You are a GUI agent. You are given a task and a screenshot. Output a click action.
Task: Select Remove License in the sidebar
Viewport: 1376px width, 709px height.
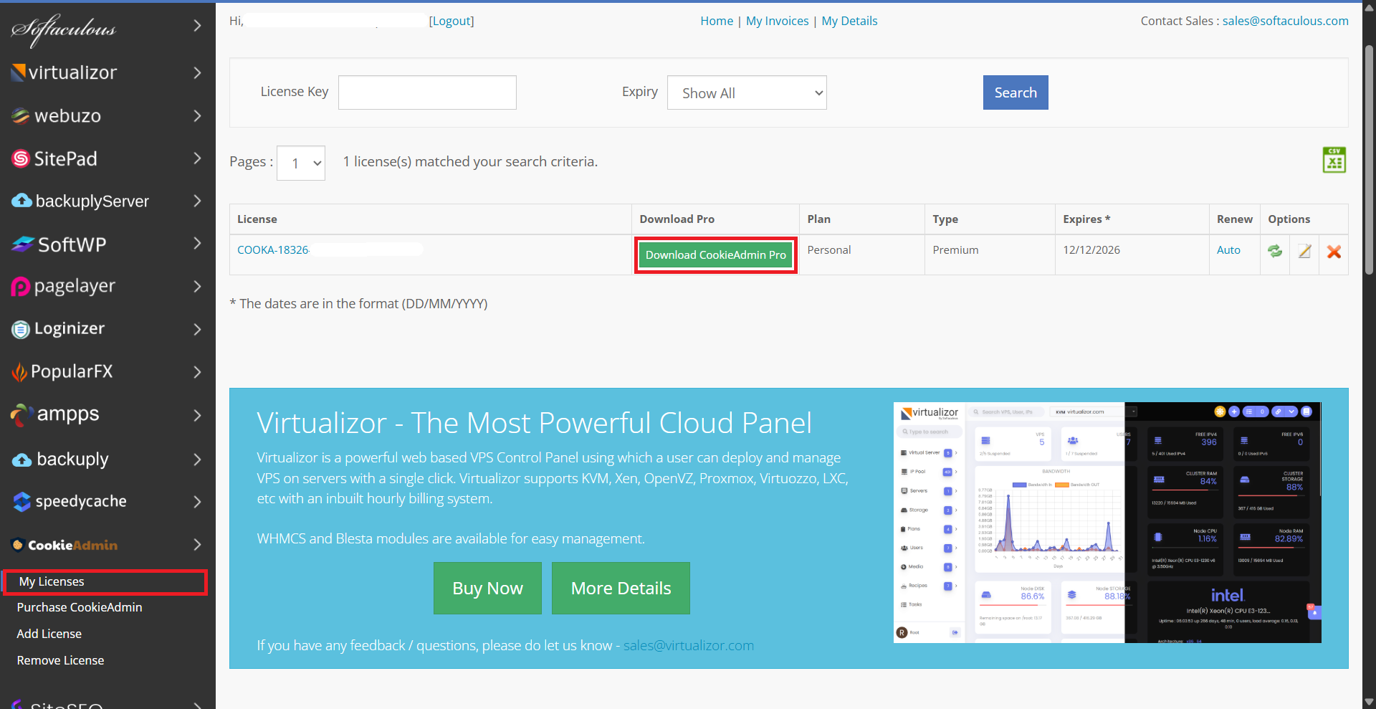[x=60, y=660]
